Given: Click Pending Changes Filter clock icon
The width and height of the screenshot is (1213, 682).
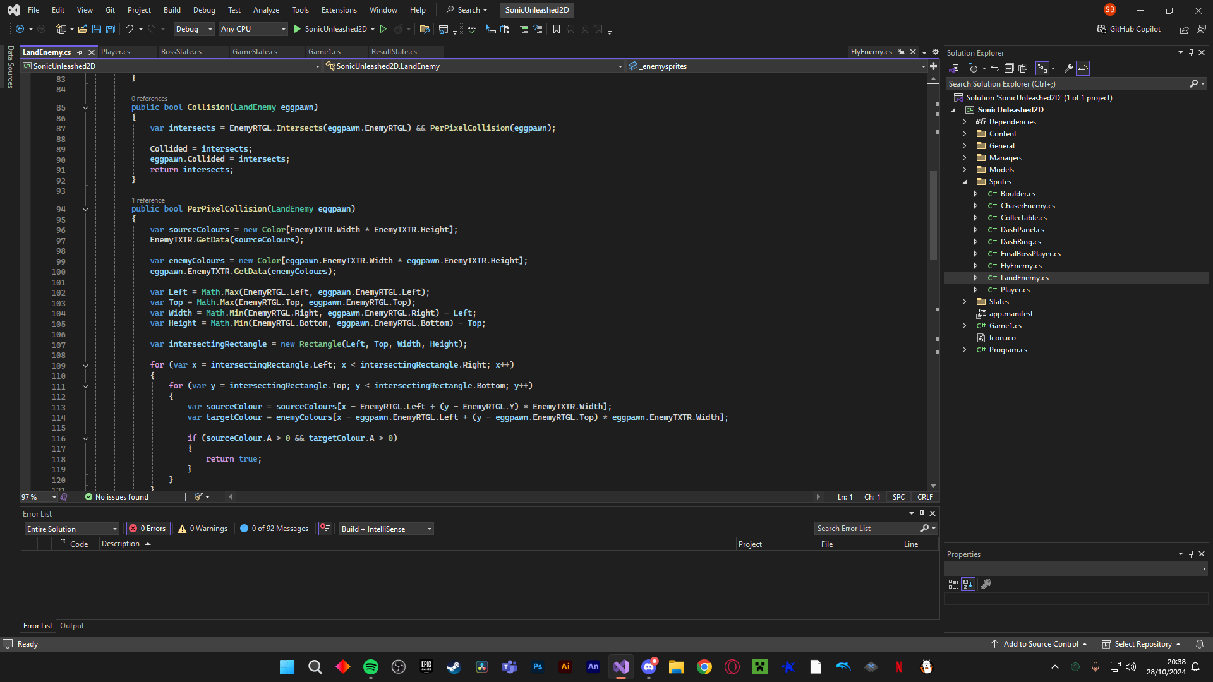Looking at the screenshot, I should (x=974, y=68).
